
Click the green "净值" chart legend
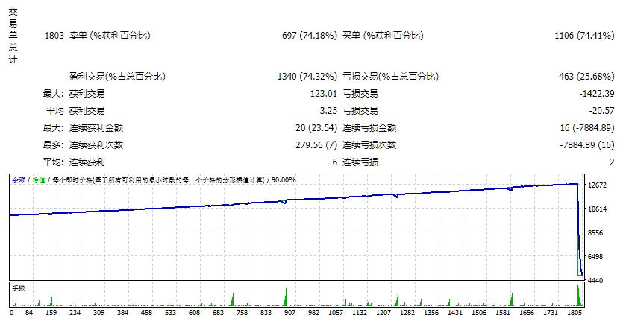click(x=39, y=180)
